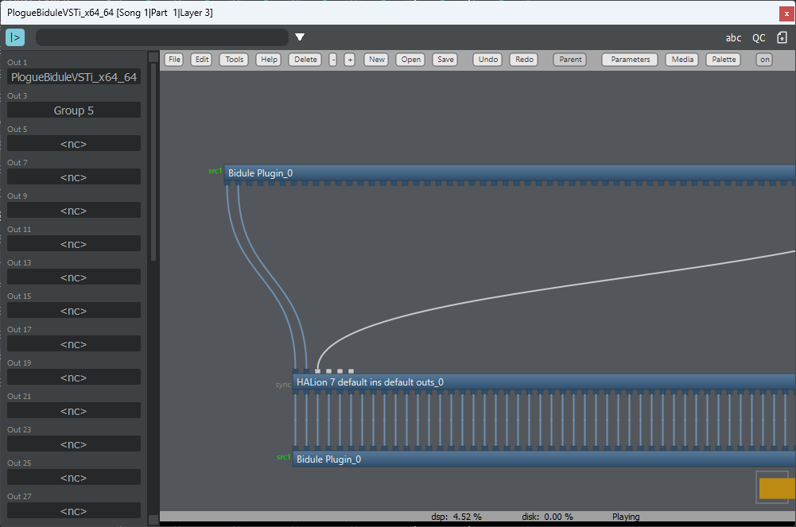Screen dimensions: 796x527
Task: Open the Tools menu
Action: pyautogui.click(x=234, y=60)
